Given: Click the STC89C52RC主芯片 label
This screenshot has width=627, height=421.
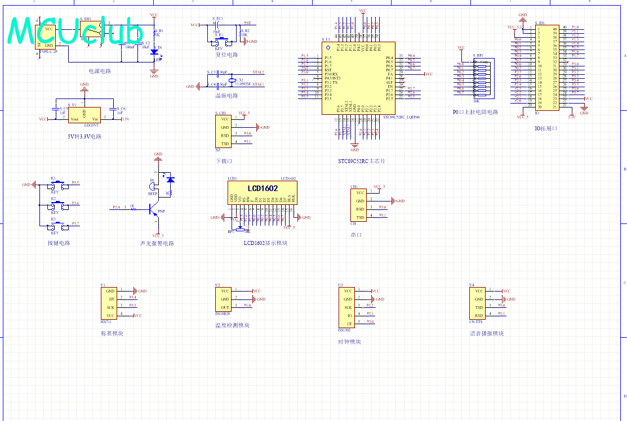Looking at the screenshot, I should [x=362, y=162].
